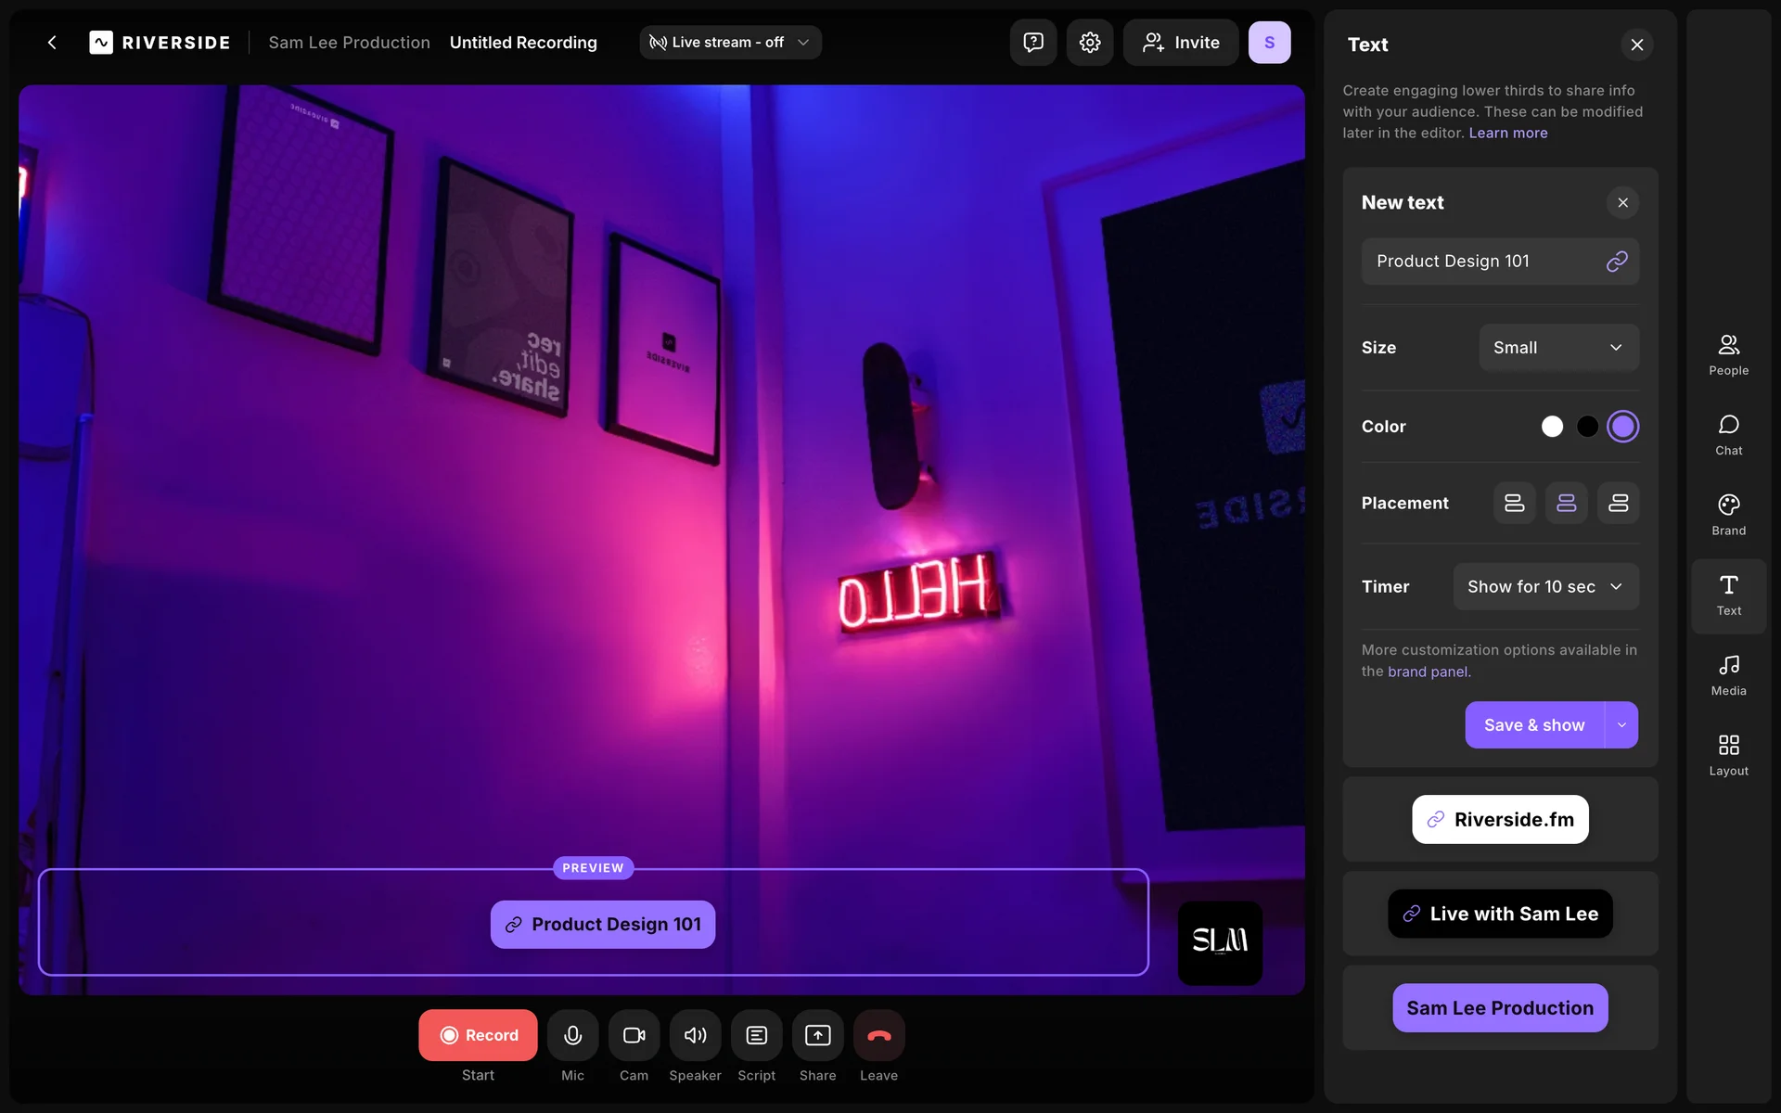Toggle the camera on or off
Screen dimensions: 1781x1113
coord(634,1035)
